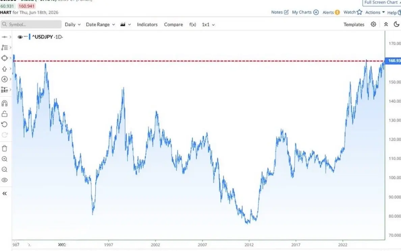Open chart settings gear
Screen dimensions: 401x251
[373, 24]
